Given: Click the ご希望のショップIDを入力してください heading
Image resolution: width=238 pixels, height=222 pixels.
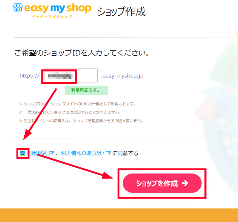Looking at the screenshot, I should point(82,53).
